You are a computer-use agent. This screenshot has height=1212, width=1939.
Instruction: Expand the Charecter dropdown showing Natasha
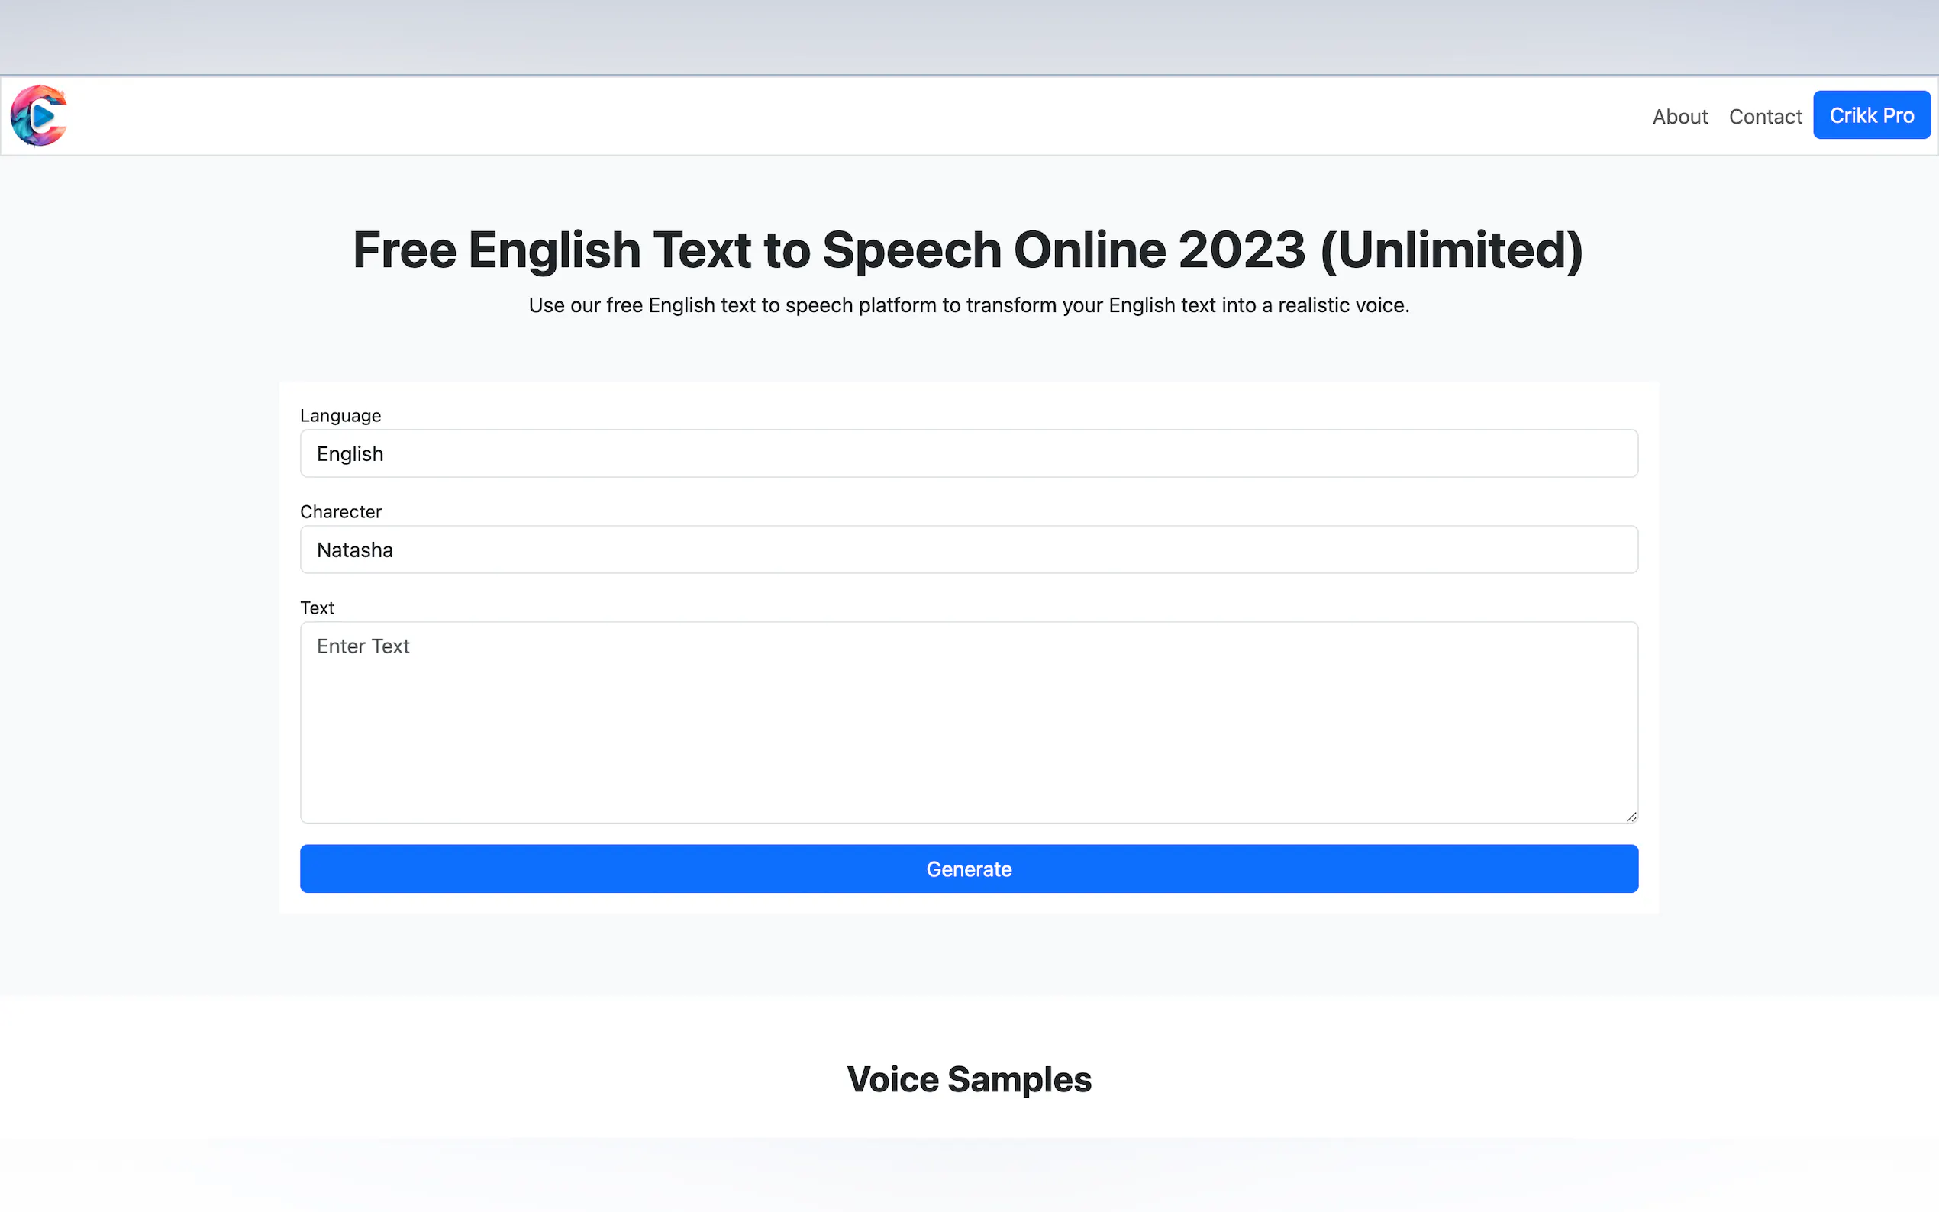(x=968, y=550)
